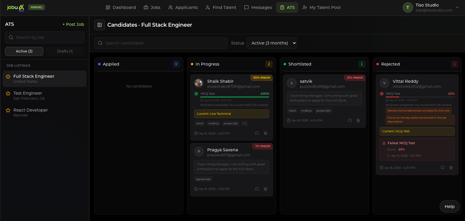The image size is (465, 221).
Task: Click star icon beside Full Stack Engineer
Action: click(8, 77)
